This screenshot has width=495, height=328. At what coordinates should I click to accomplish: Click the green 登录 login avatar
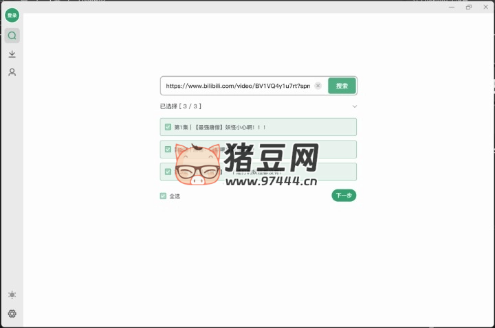12,15
